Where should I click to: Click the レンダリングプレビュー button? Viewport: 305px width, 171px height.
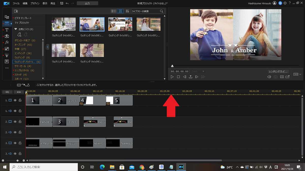click(x=278, y=71)
